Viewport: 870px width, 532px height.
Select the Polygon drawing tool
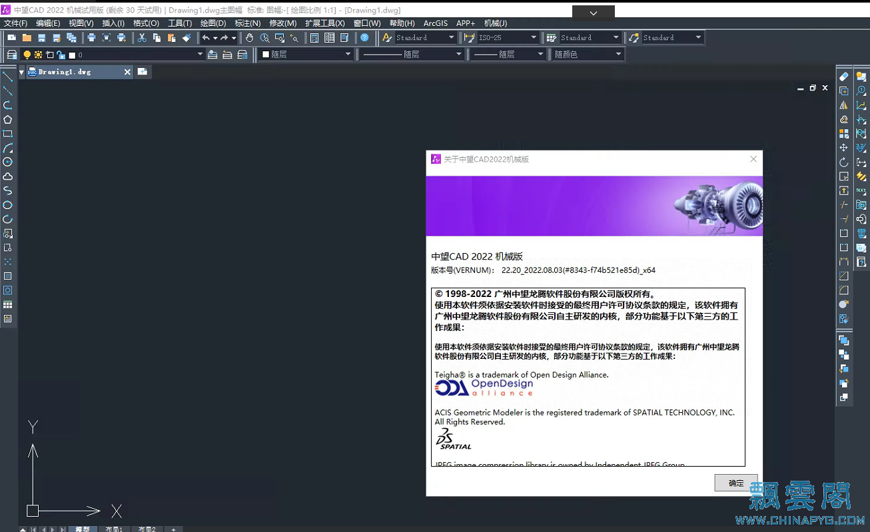pos(8,120)
